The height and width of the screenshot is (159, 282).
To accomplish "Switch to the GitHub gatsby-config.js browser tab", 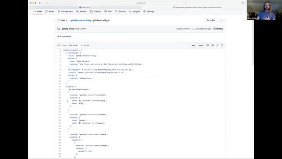I will [x=197, y=8].
